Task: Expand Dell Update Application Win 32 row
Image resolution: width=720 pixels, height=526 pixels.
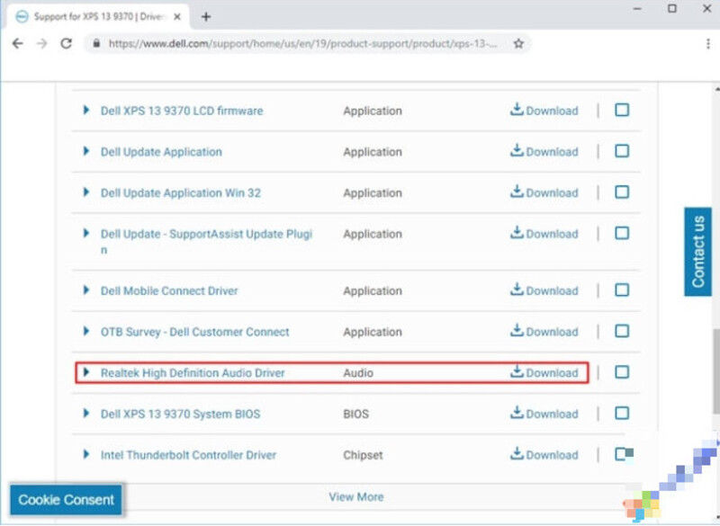Action: pos(85,192)
